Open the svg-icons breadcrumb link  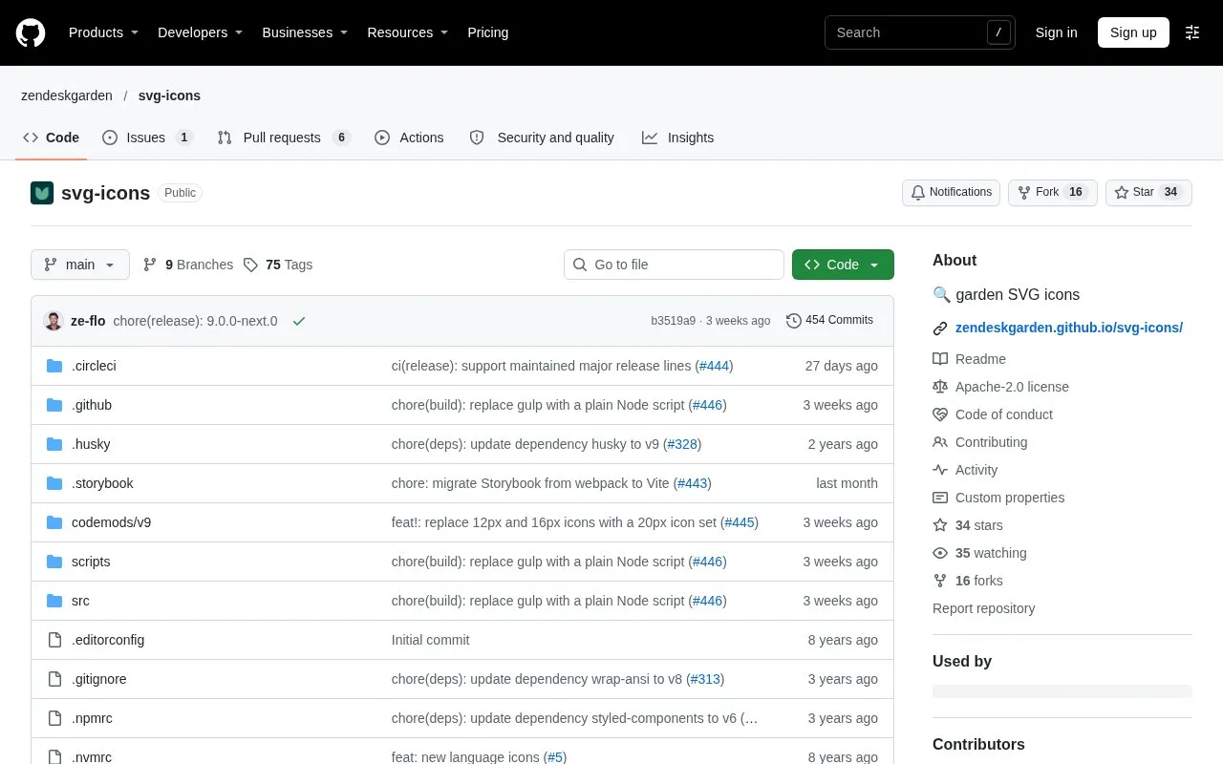click(x=169, y=95)
